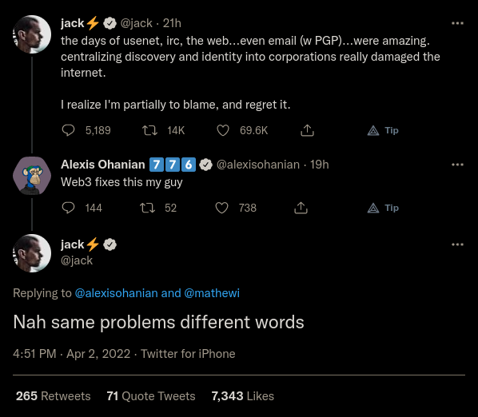
Task: Share Alexis Ohanian's tweet
Action: coord(301,208)
